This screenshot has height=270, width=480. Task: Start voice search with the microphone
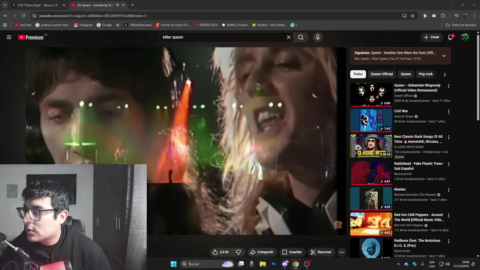click(x=318, y=37)
